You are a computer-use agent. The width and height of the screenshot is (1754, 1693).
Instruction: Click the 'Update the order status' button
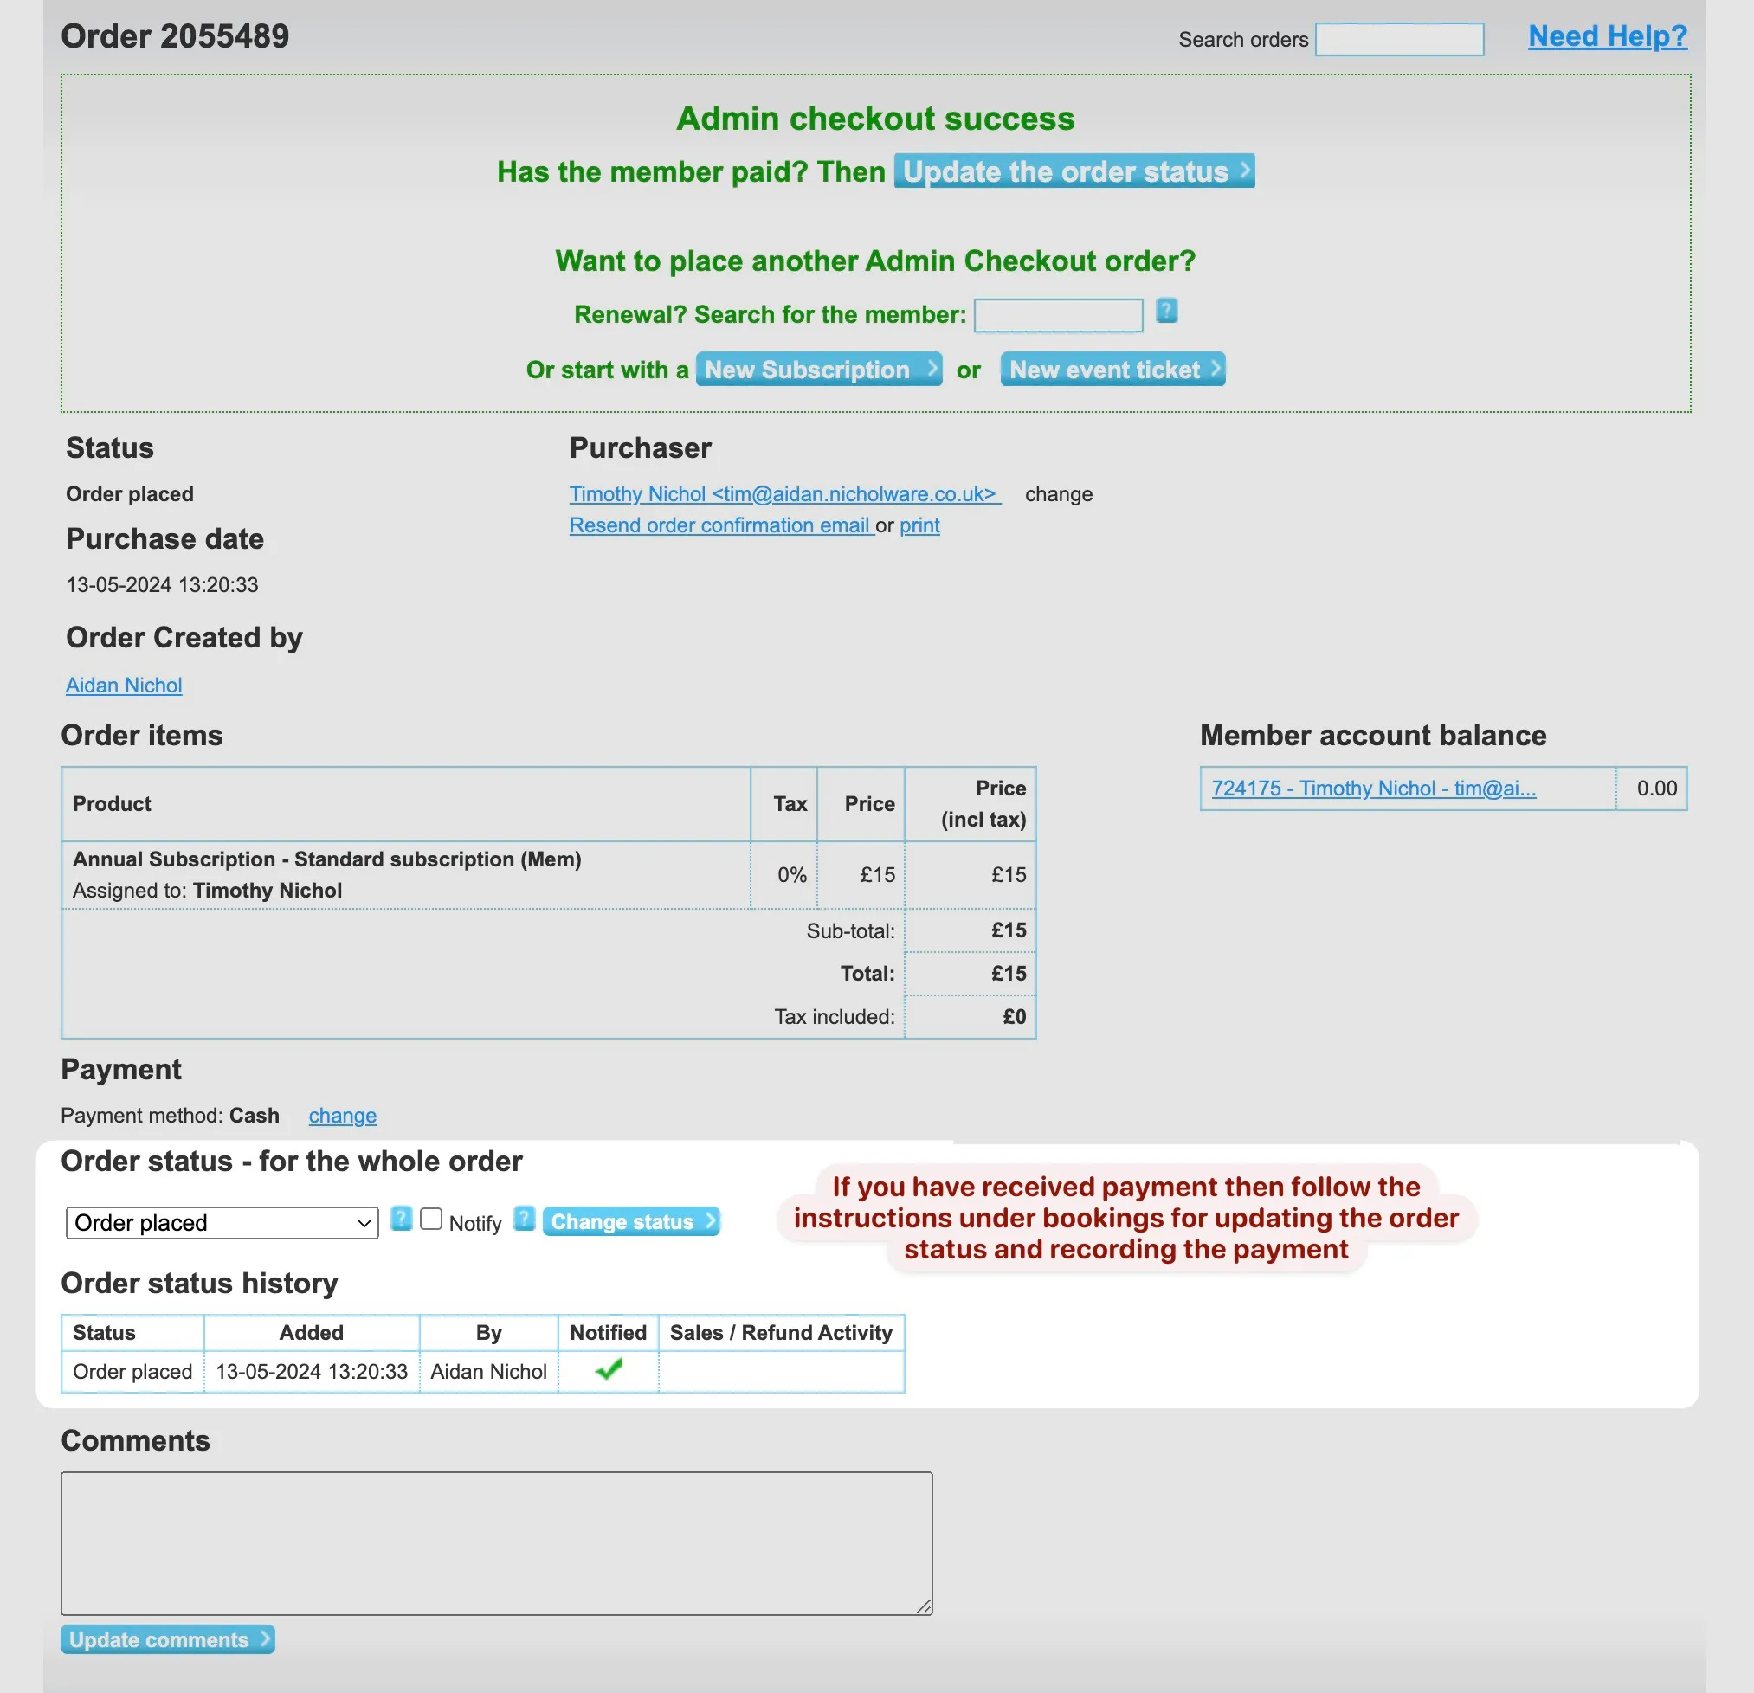1073,172
